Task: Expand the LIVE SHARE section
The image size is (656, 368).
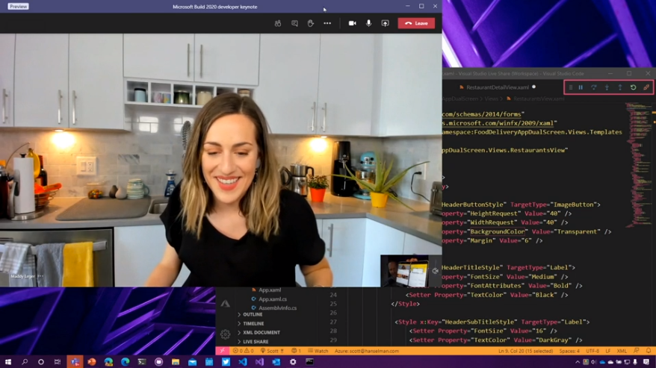Action: click(256, 342)
